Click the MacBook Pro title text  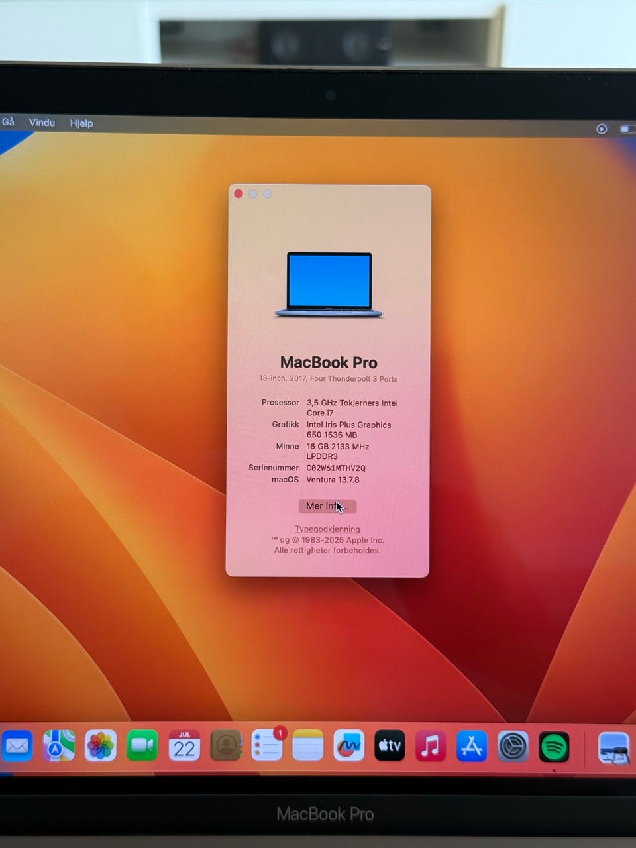(329, 362)
